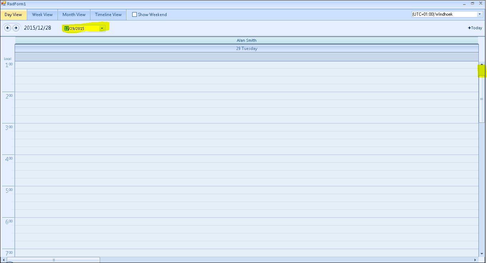This screenshot has height=263, width=487.
Task: Click the horizontal scrollbar right arrow
Action: pyautogui.click(x=476, y=260)
